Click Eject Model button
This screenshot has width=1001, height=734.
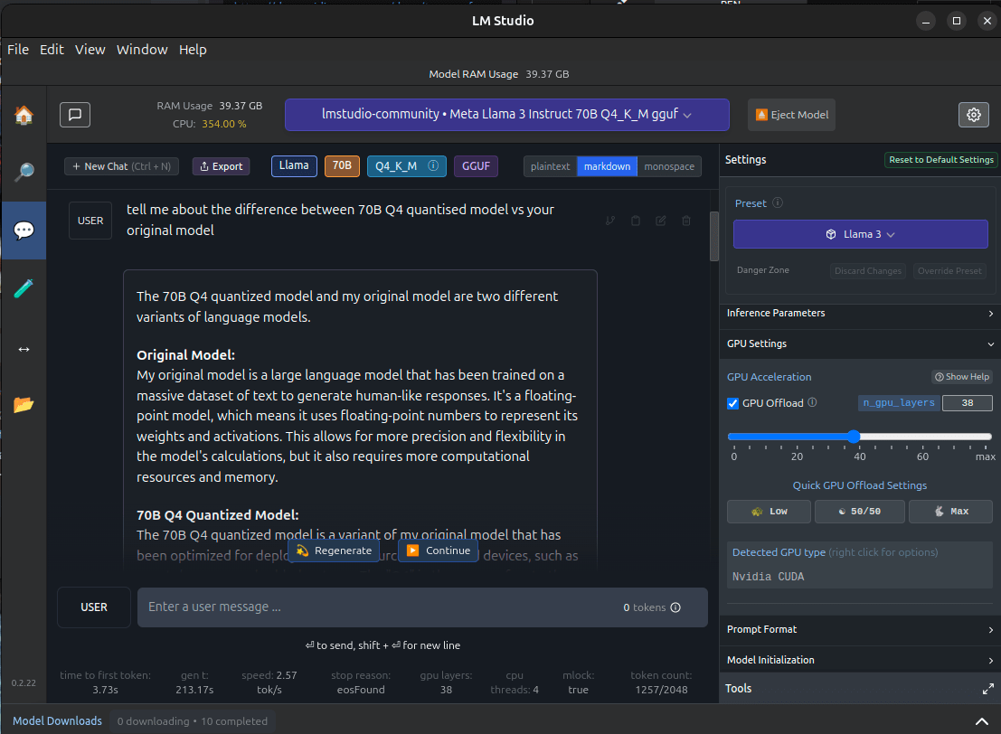point(791,115)
